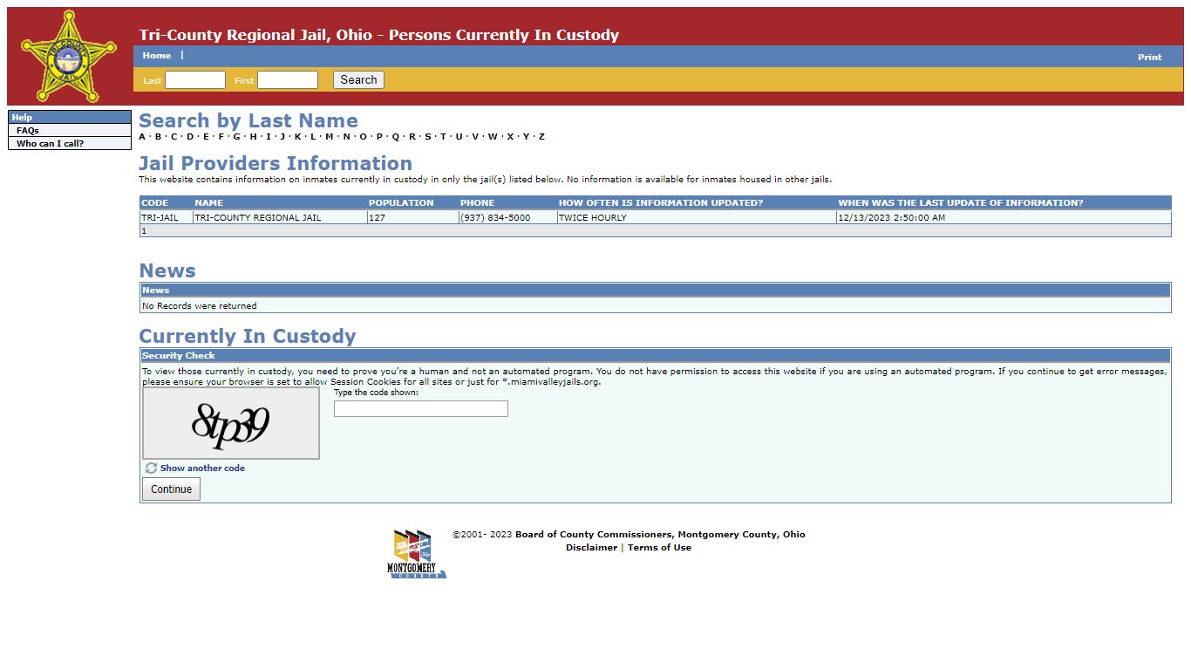The image size is (1191, 670).
Task: Open the Help sidebar menu header
Action: pyautogui.click(x=70, y=117)
